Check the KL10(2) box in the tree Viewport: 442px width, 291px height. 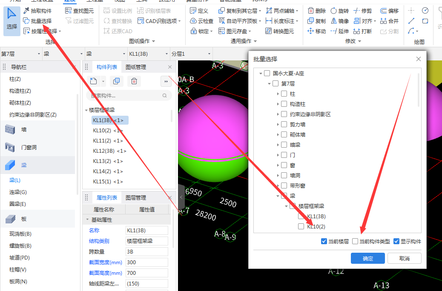(301, 226)
